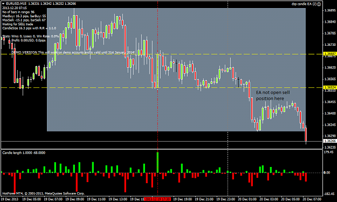337x202 pixels.
Task: Click the tall green bar in Candle length histogram
Action: [x=157, y=163]
